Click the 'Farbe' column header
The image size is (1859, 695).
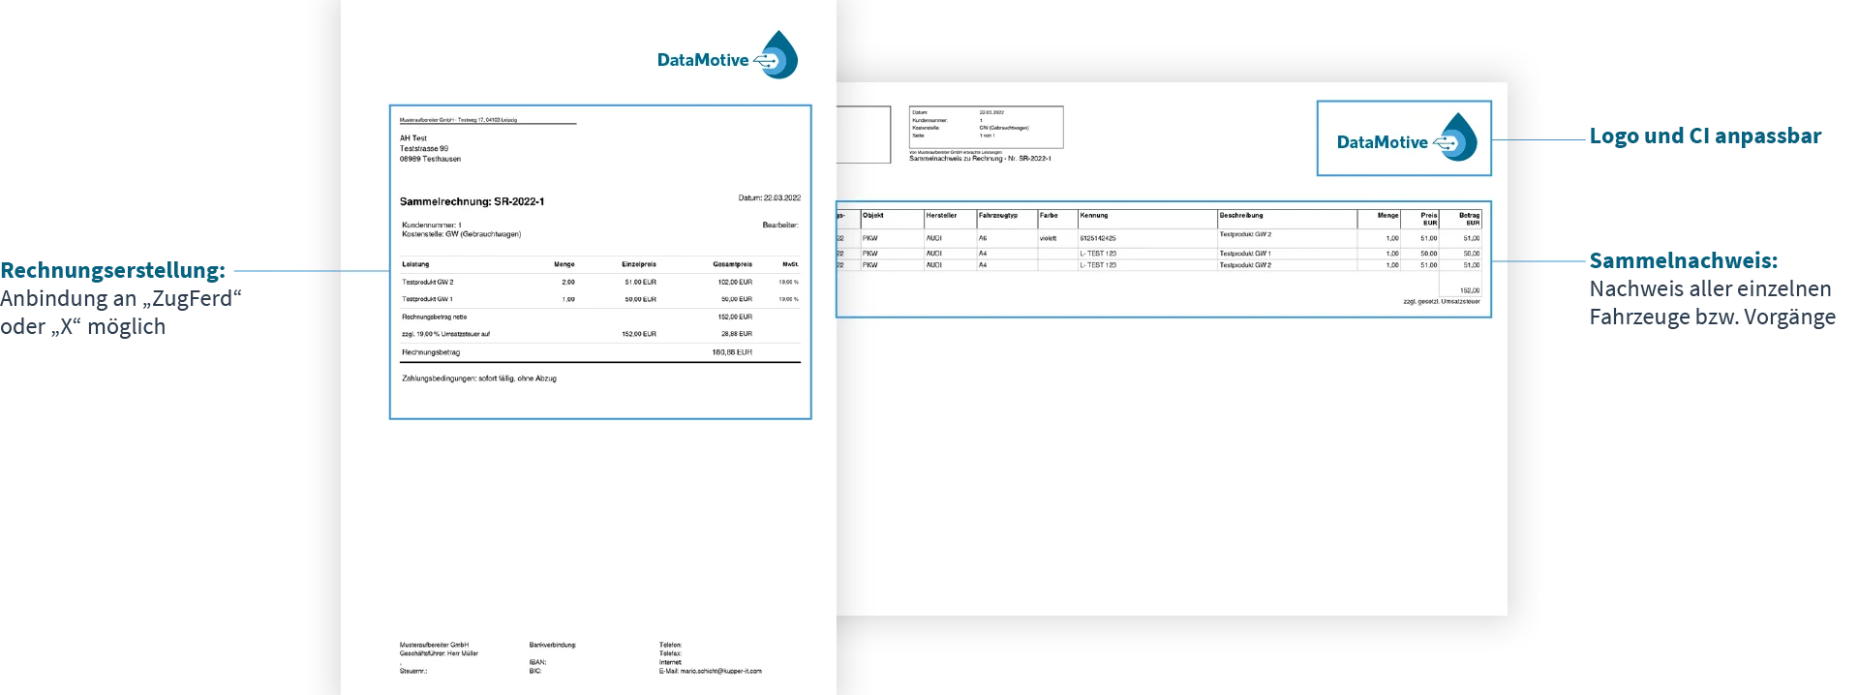click(1049, 216)
